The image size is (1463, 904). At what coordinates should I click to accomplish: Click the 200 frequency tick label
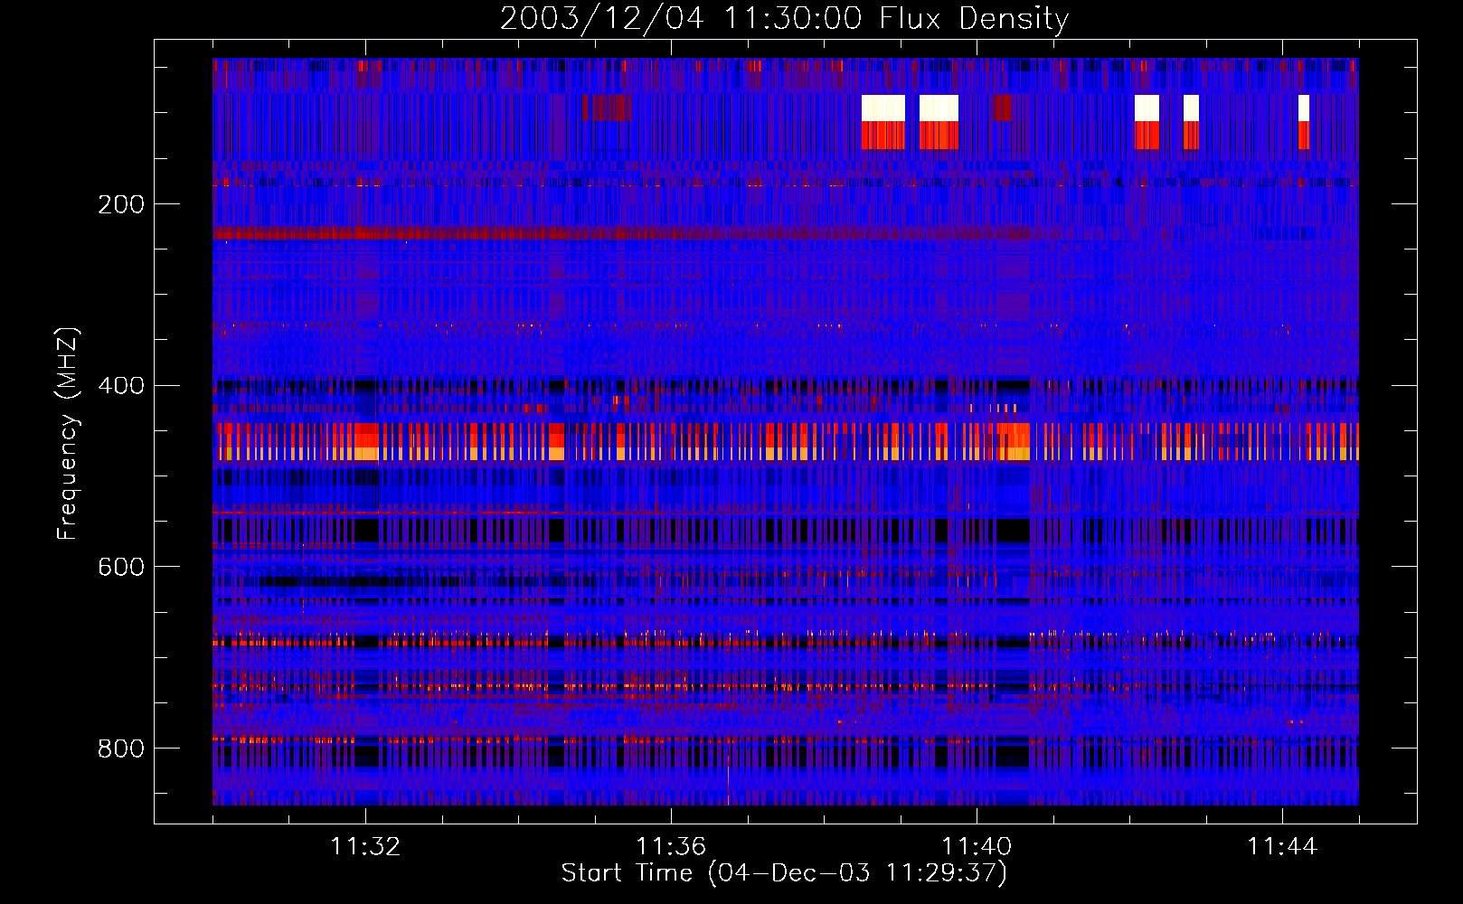coord(121,204)
